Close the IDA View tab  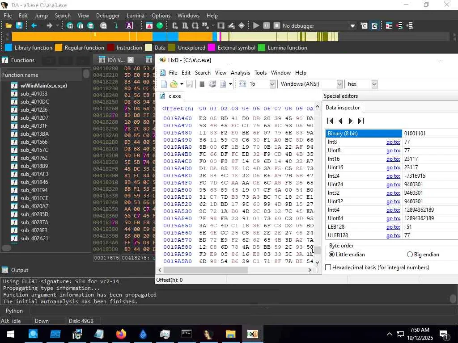point(131,60)
